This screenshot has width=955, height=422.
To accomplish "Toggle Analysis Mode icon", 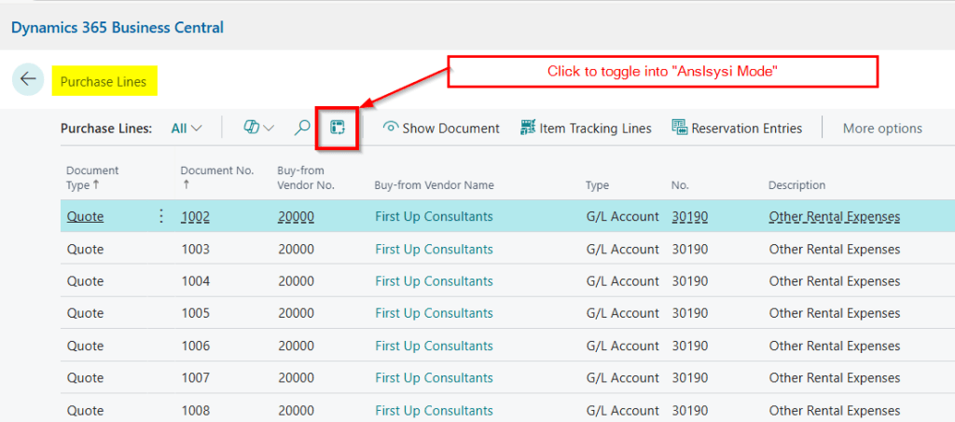I will click(x=337, y=129).
